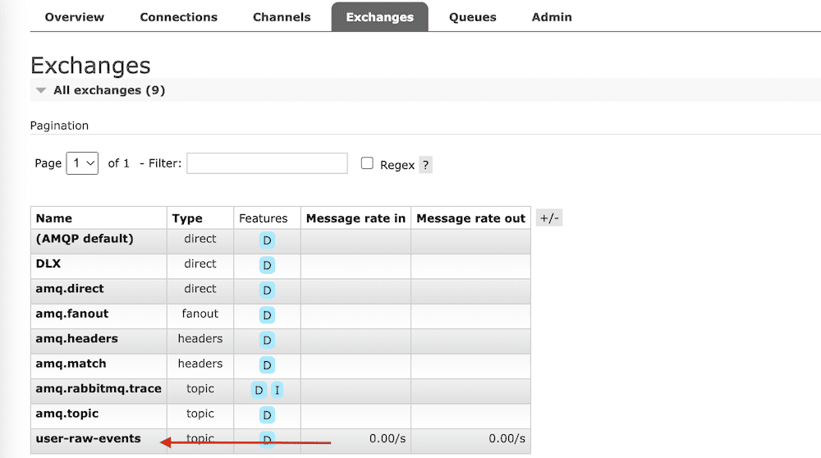Click the D feature badge for DLX
The width and height of the screenshot is (821, 458).
pyautogui.click(x=267, y=265)
